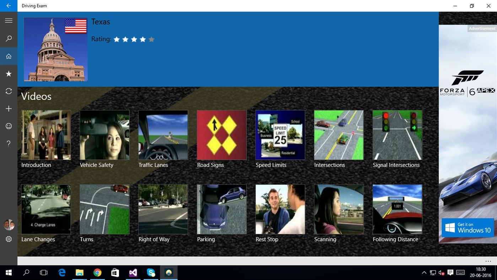Open help using the question mark icon
This screenshot has width=497, height=280.
point(9,143)
